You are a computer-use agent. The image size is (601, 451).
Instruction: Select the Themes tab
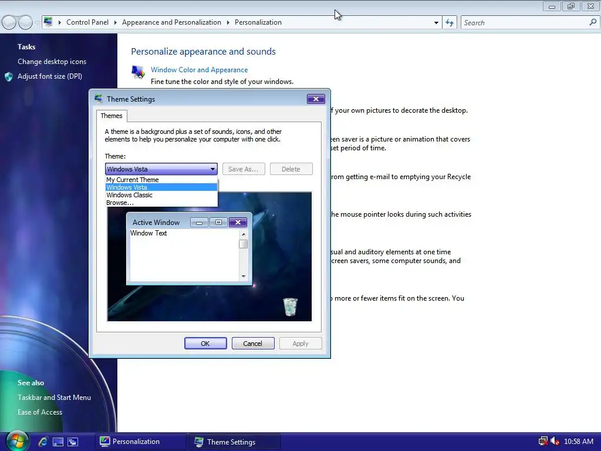tap(112, 116)
